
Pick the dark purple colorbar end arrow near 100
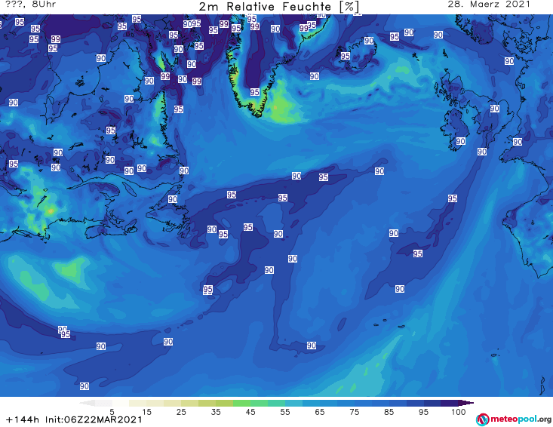[x=466, y=403]
